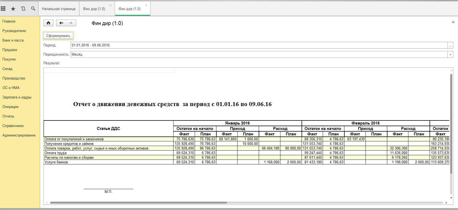458x210 pixels.
Task: Open the Банк и касса section
Action: pos(13,40)
